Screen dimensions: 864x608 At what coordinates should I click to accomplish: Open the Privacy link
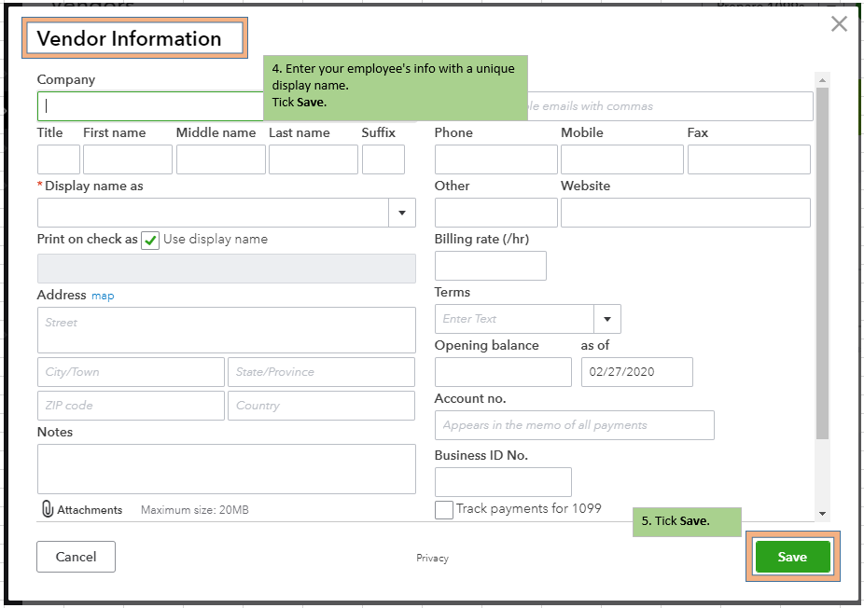[x=433, y=558]
